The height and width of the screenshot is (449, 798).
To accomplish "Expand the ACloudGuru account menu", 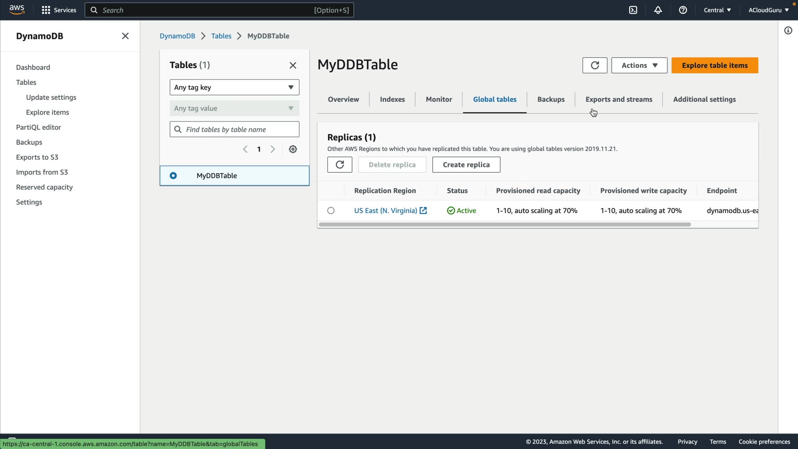I will point(768,10).
